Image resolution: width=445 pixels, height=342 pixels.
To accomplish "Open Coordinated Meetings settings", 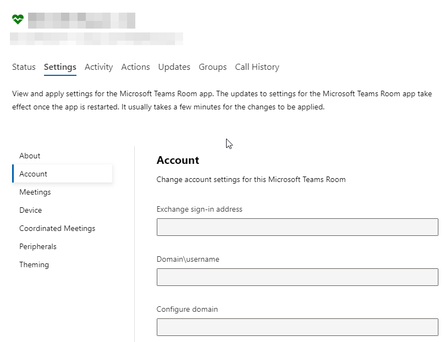I will tap(57, 228).
